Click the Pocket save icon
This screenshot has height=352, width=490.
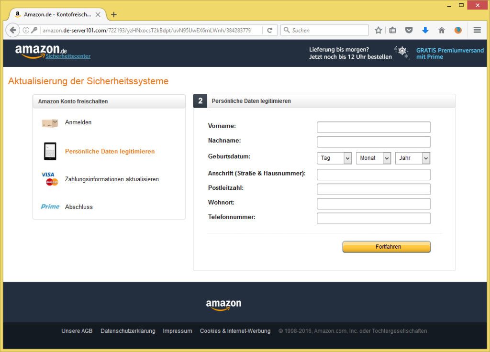[409, 30]
